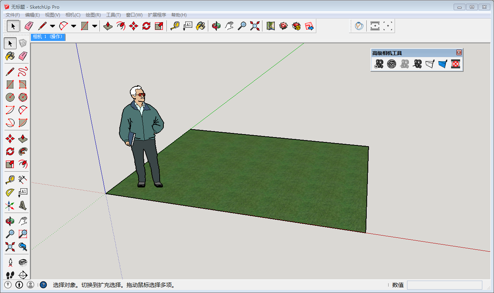
Task: Pick the Rotated Rectangle tool
Action: (x=23, y=85)
